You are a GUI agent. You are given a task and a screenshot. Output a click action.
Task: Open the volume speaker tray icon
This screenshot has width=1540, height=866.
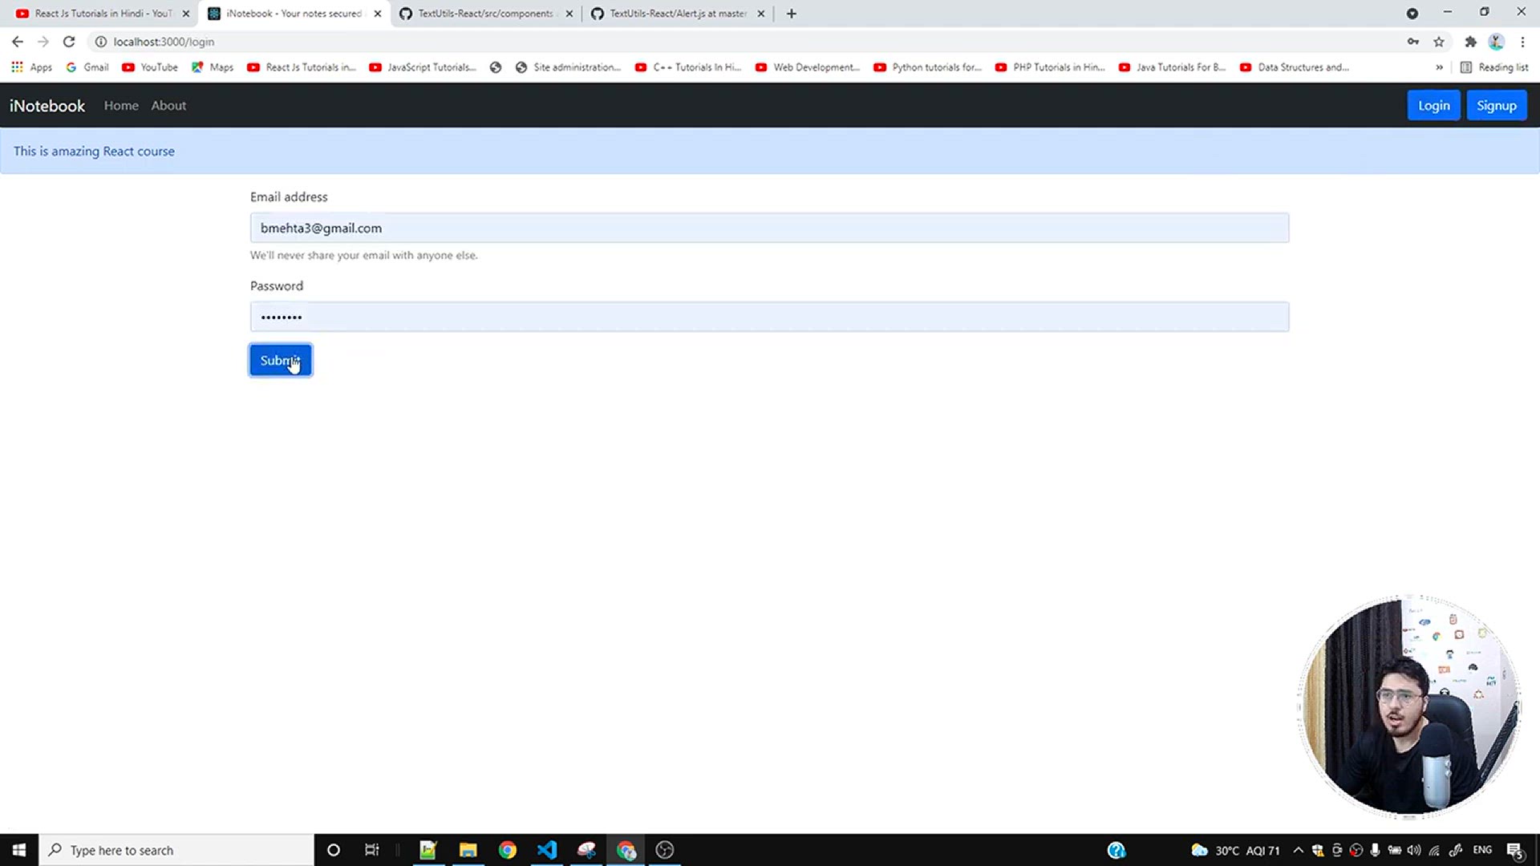tap(1413, 850)
